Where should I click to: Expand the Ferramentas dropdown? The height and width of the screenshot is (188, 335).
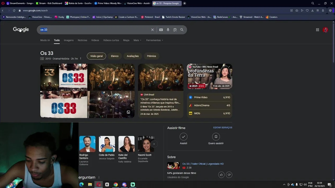coord(155,40)
